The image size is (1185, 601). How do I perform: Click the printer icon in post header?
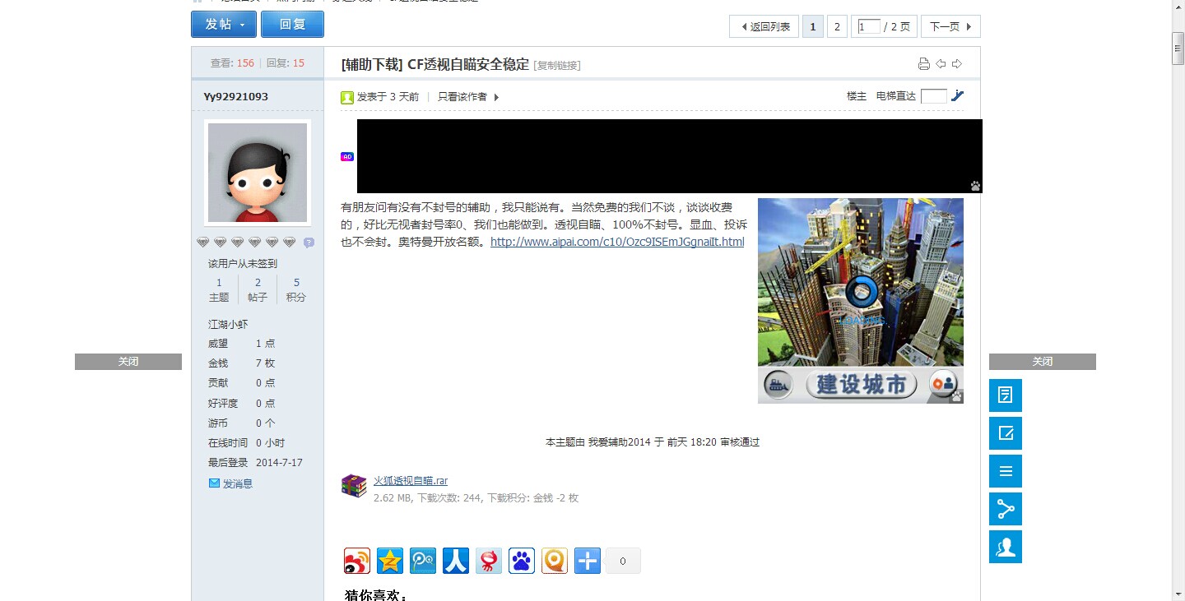click(x=924, y=64)
